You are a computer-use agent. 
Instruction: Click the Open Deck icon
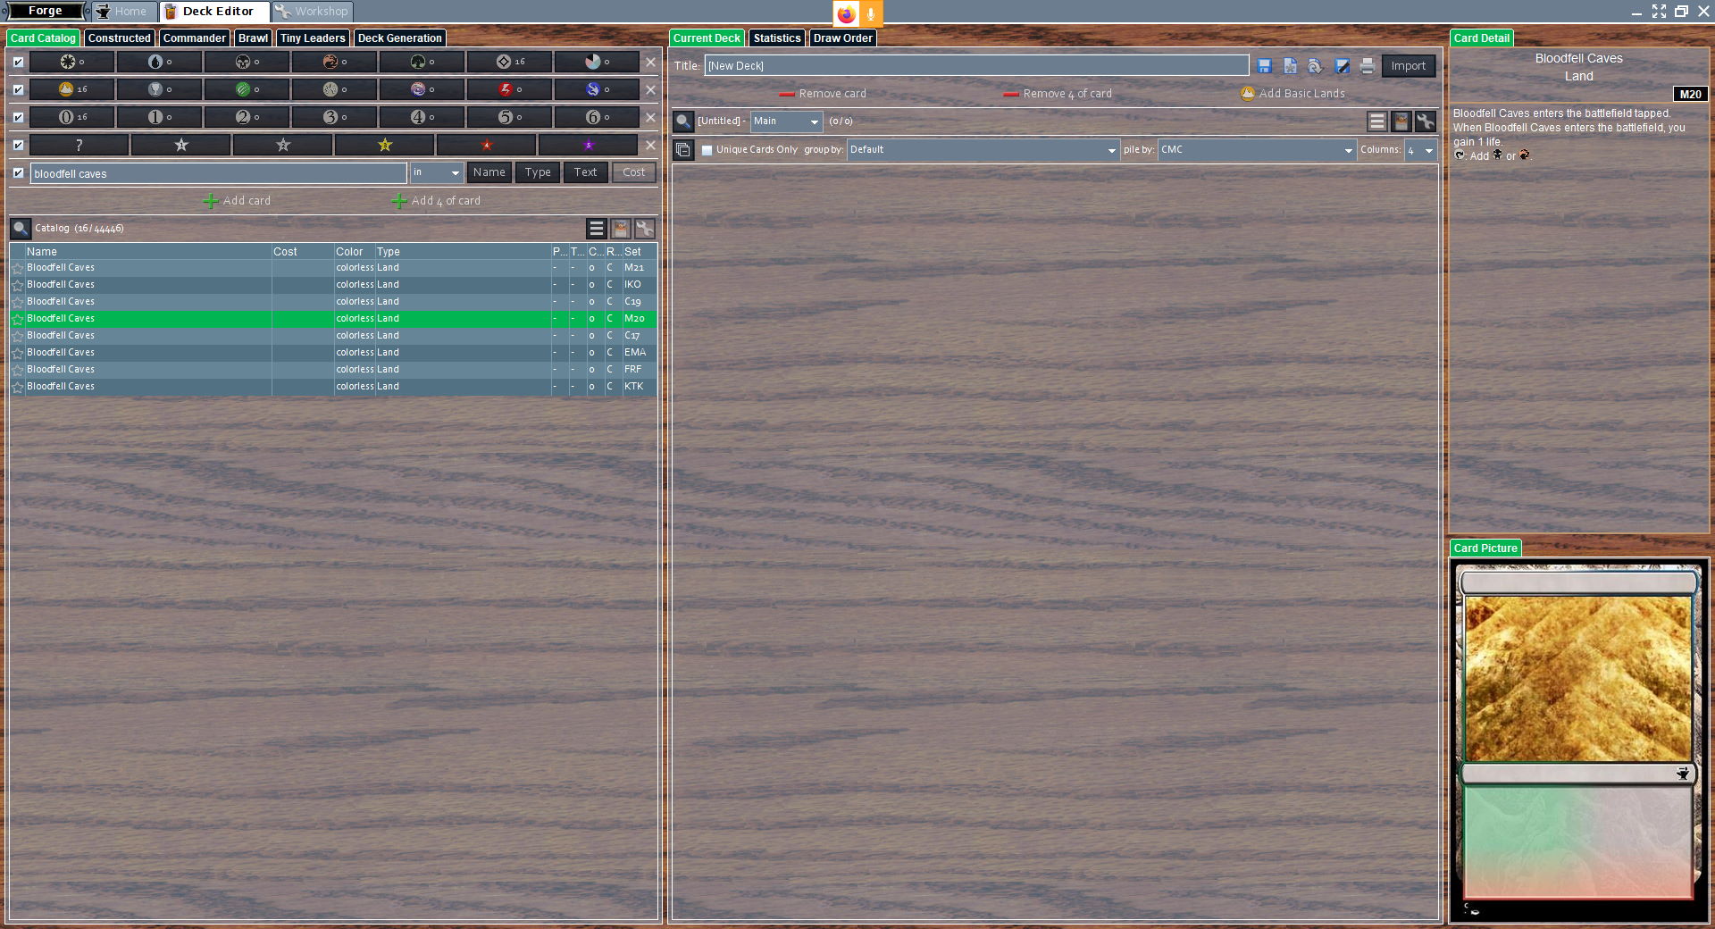pos(1315,66)
